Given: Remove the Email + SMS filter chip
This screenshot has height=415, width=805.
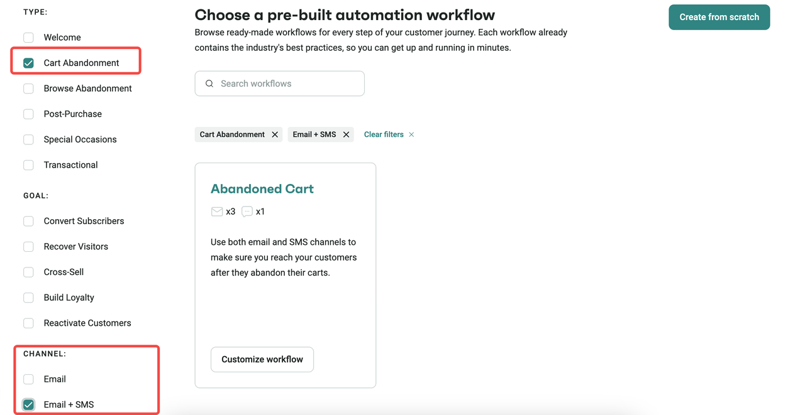Looking at the screenshot, I should (x=346, y=134).
